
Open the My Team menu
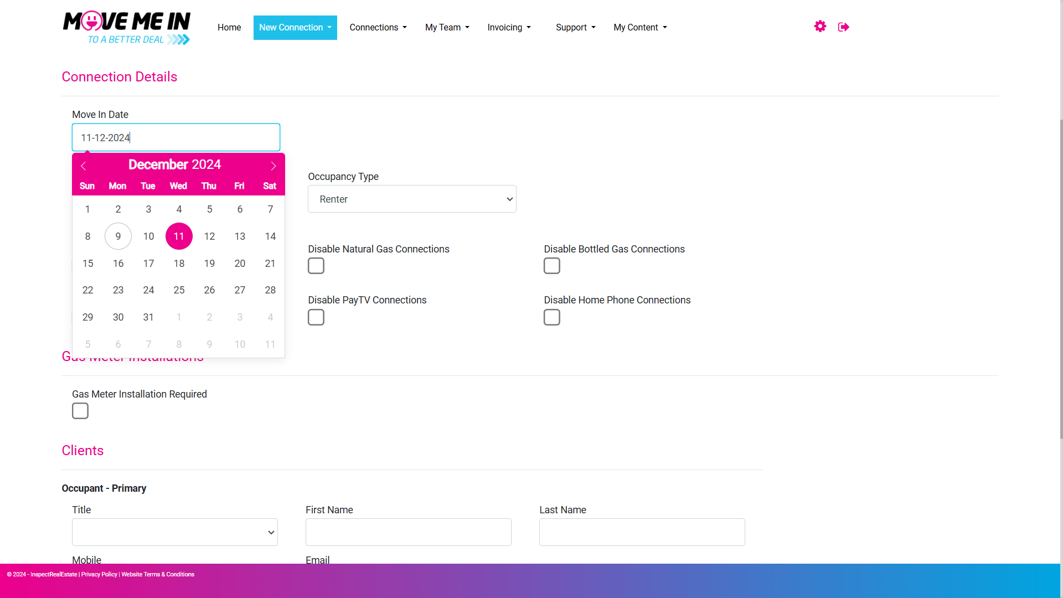pyautogui.click(x=447, y=28)
